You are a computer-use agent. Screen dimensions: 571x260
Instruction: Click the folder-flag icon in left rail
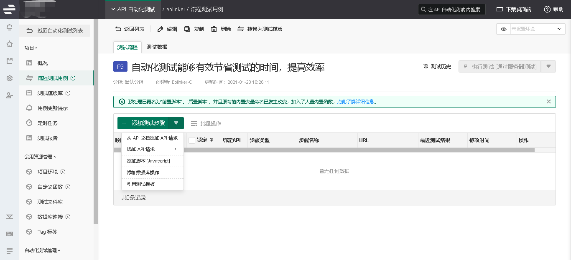click(10, 61)
